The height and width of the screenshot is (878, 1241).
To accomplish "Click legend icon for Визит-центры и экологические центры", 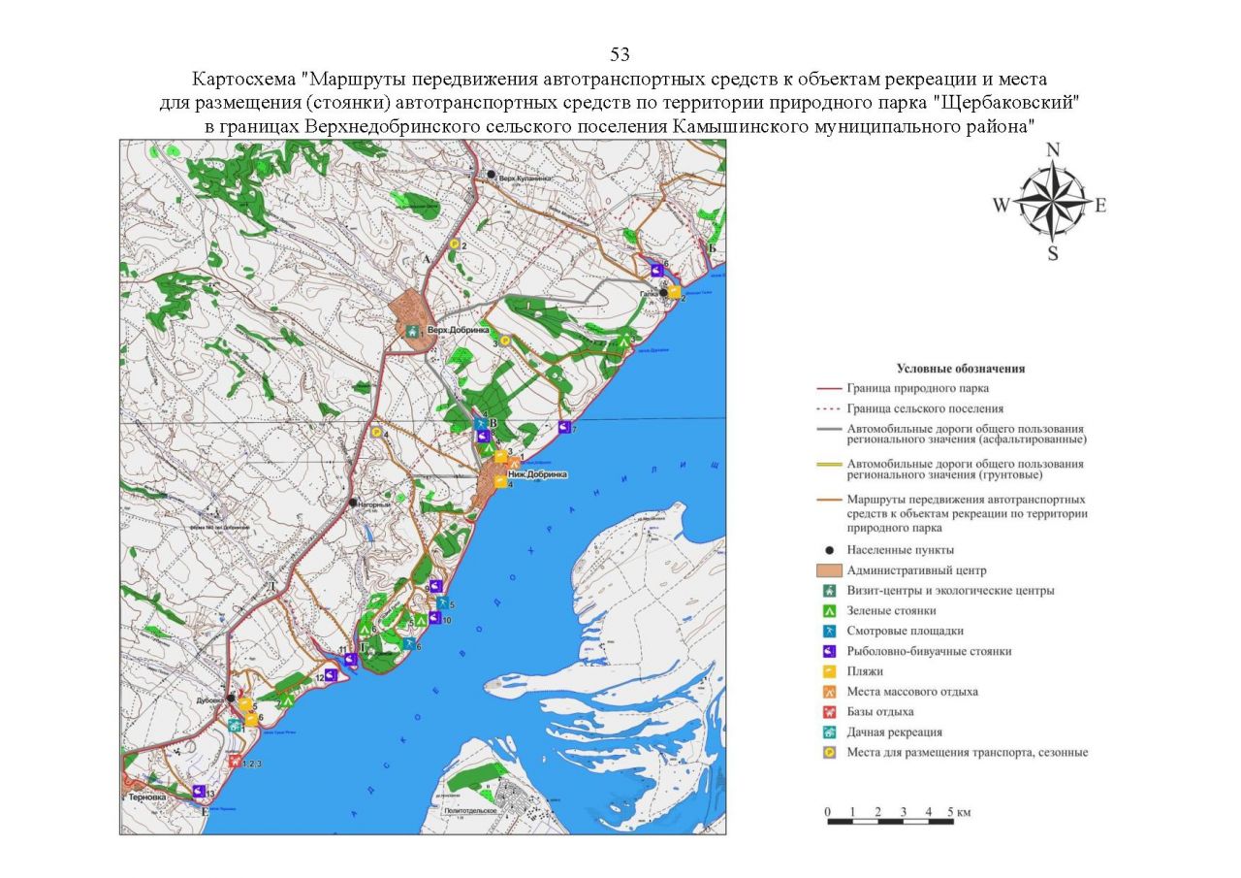I will (829, 591).
